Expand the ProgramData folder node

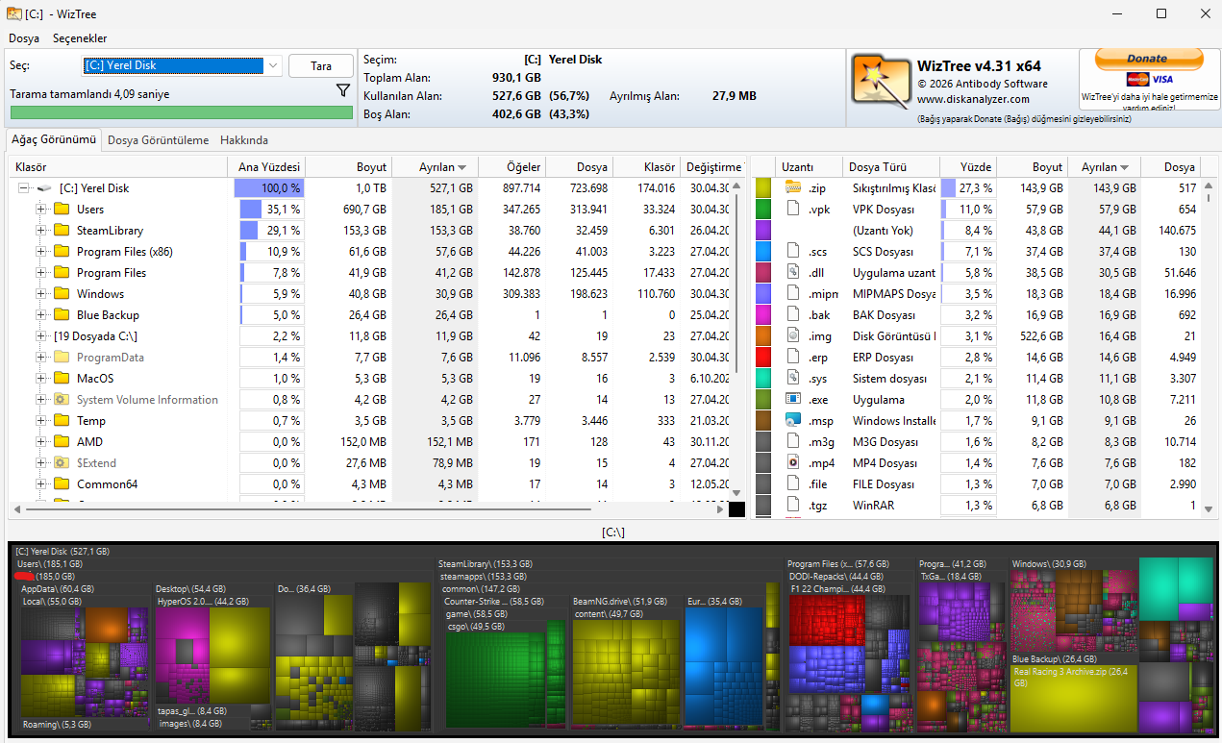pos(41,358)
